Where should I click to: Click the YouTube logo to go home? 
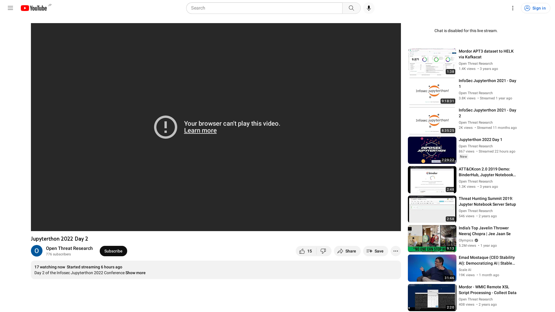coord(34,8)
